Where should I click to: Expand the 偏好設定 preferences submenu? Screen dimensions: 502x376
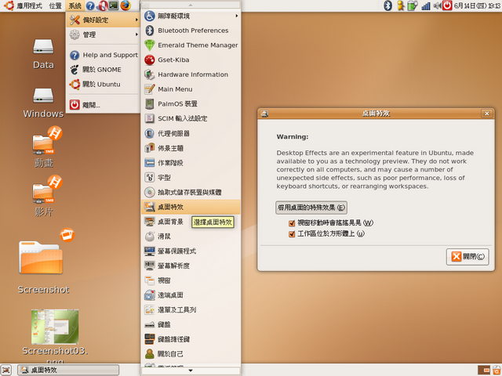coord(104,20)
